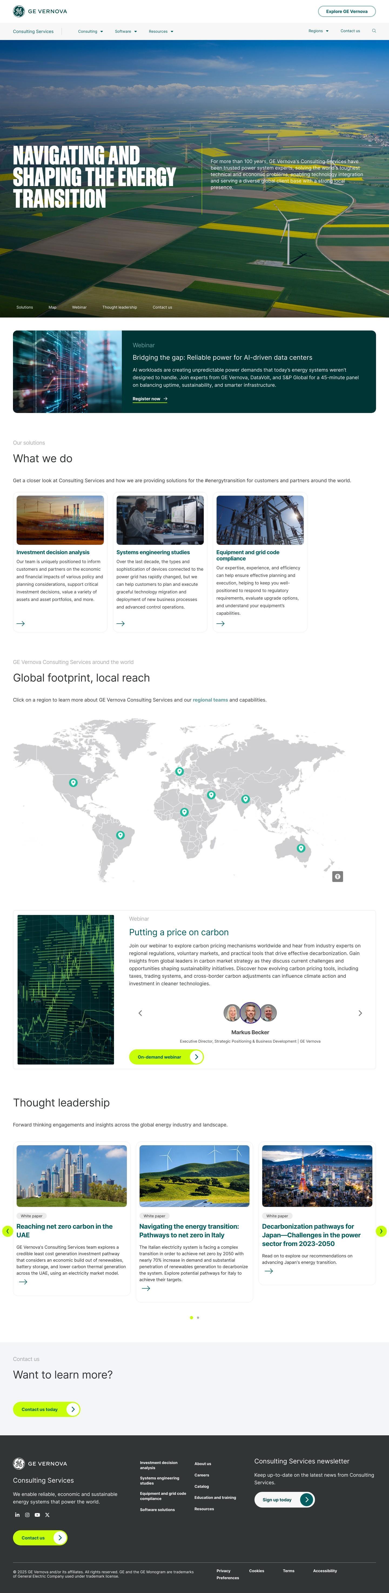This screenshot has width=389, height=1593.
Task: Click the GE Vernova logo in header
Action: click(40, 11)
